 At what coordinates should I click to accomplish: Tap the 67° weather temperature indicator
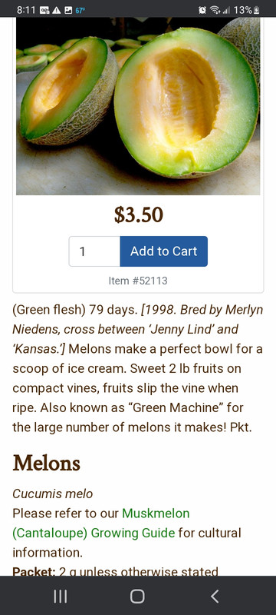click(x=80, y=11)
